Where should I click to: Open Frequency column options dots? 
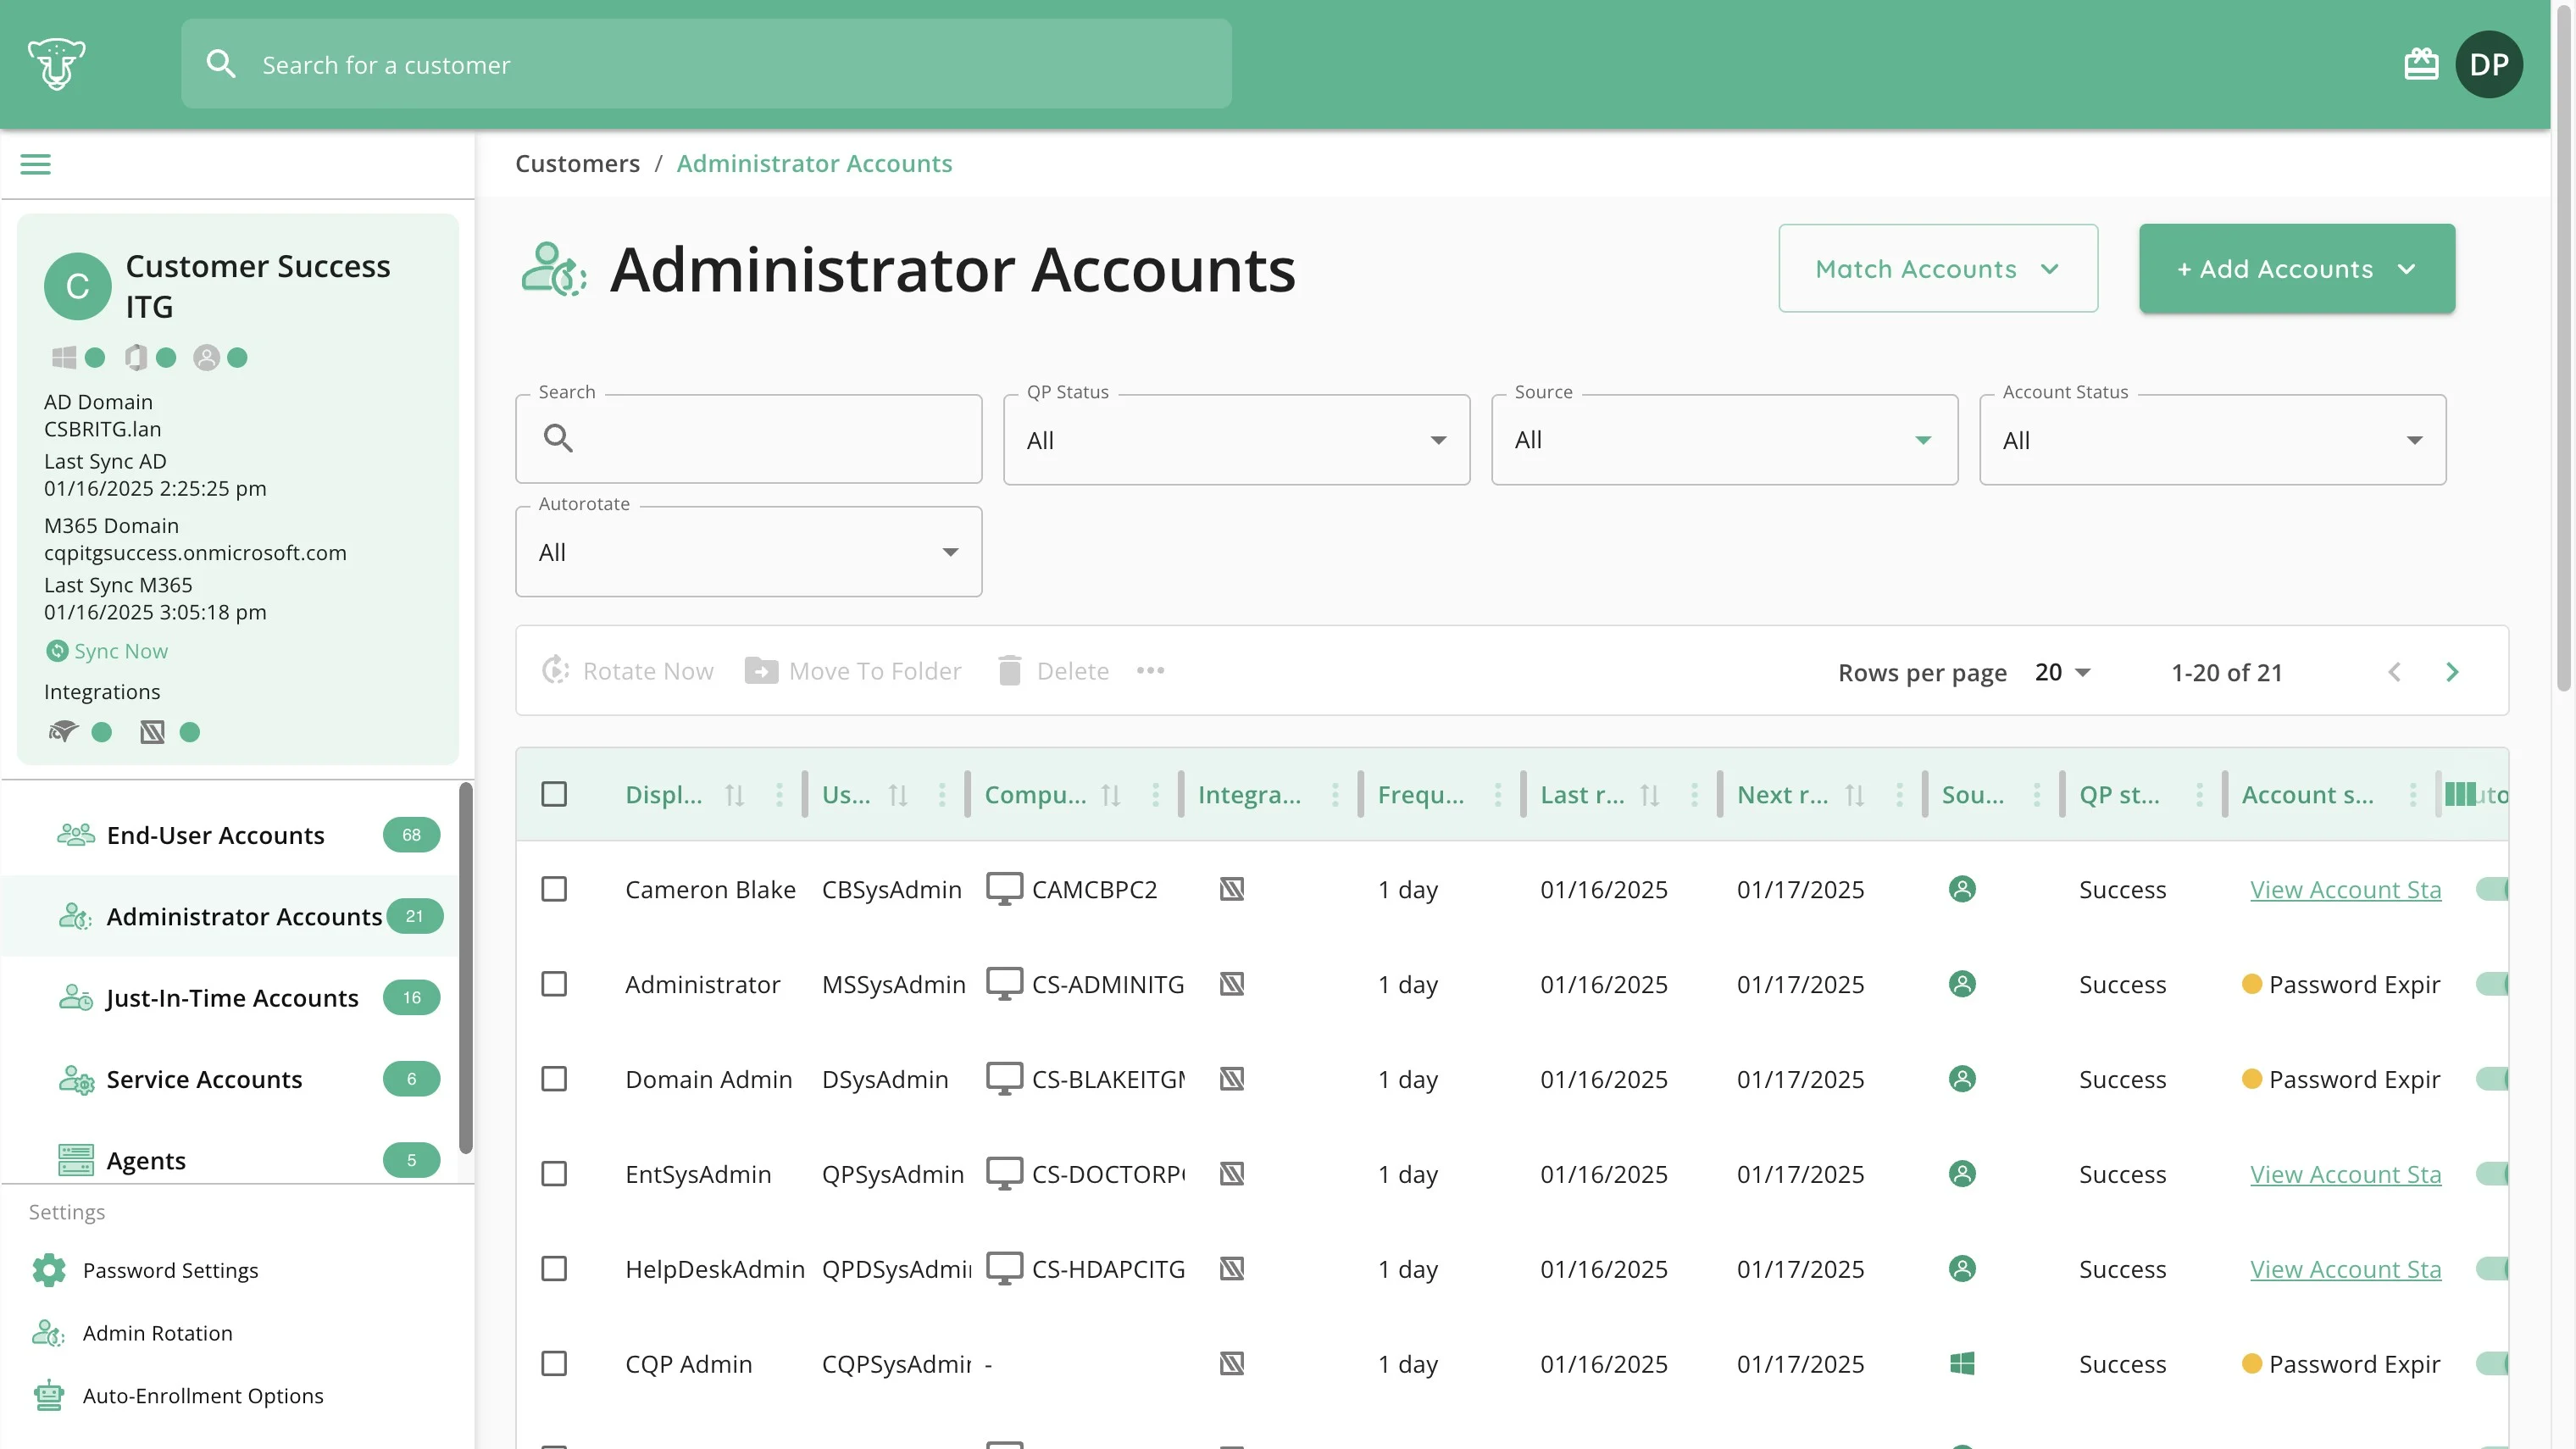[1497, 795]
